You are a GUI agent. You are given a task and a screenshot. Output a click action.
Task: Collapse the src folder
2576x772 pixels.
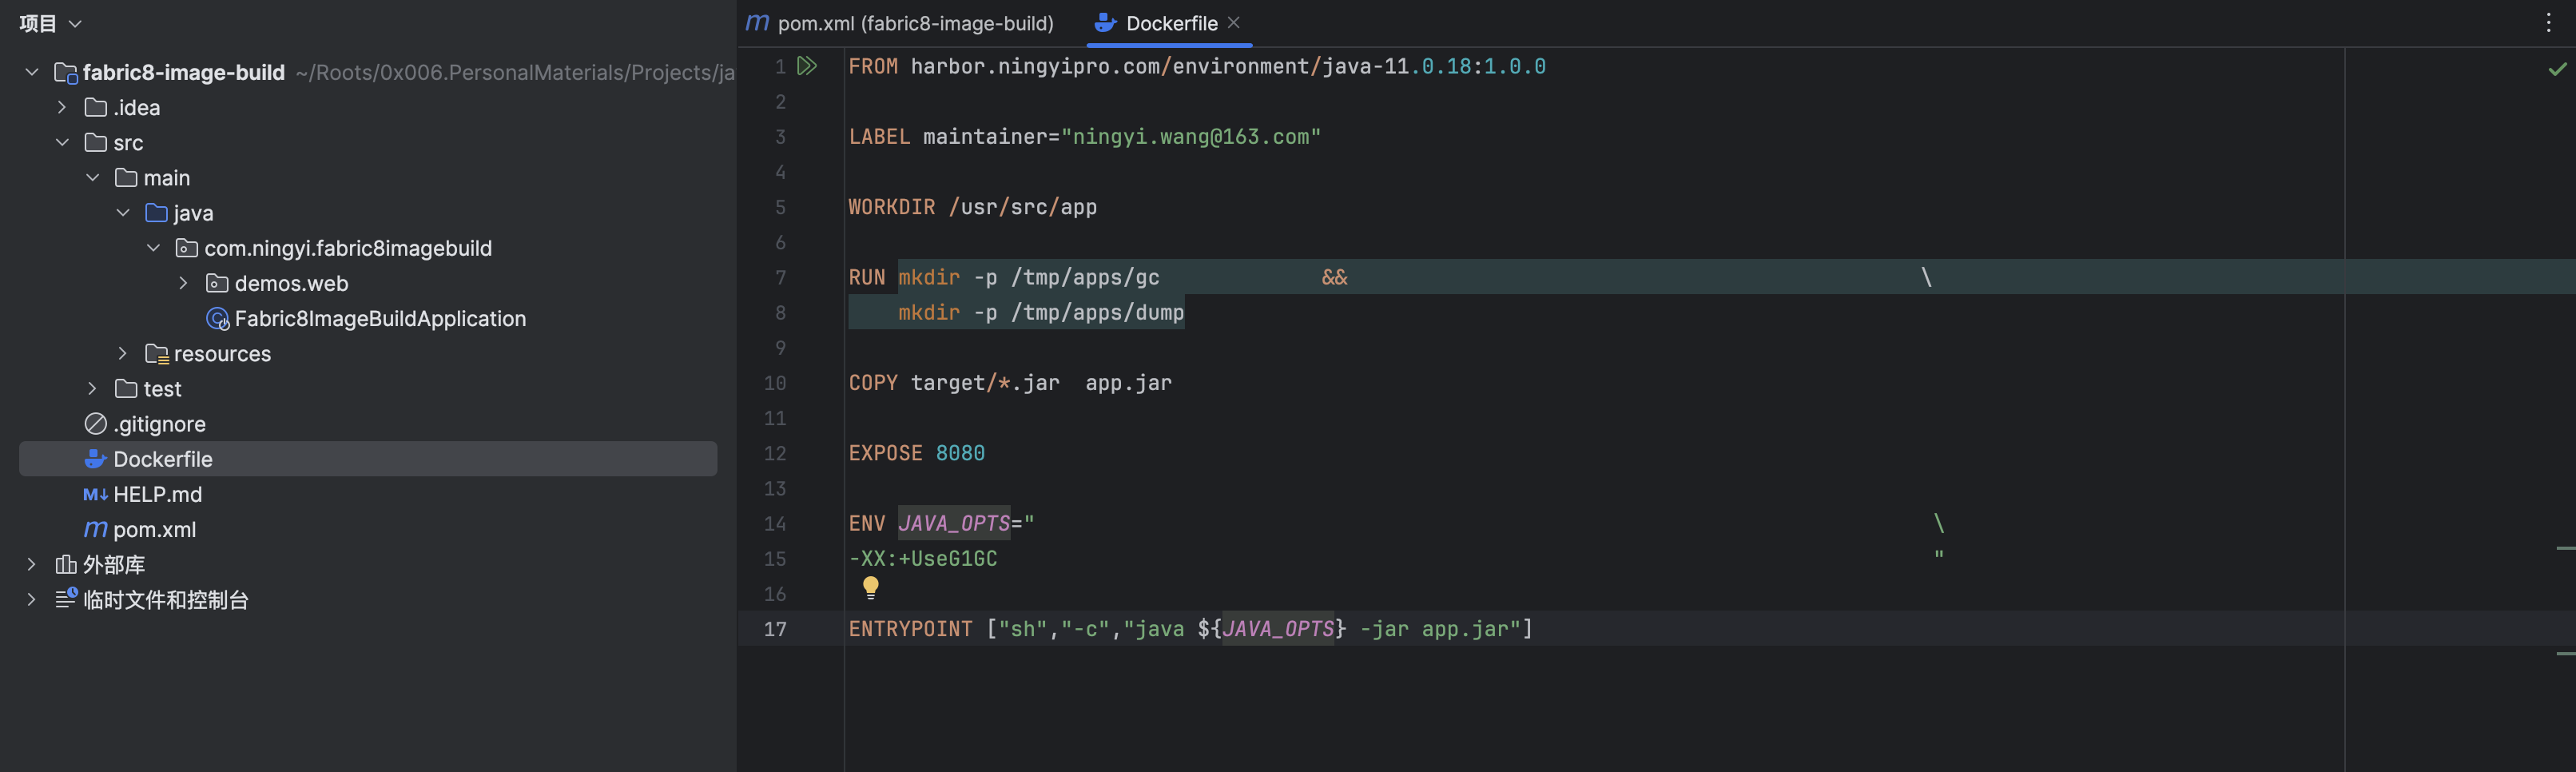[x=62, y=142]
